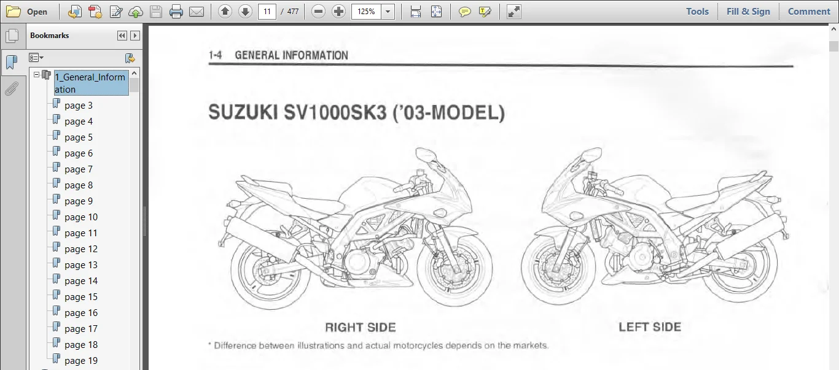Expand the Bookmarks pane with right arrow

coord(135,36)
